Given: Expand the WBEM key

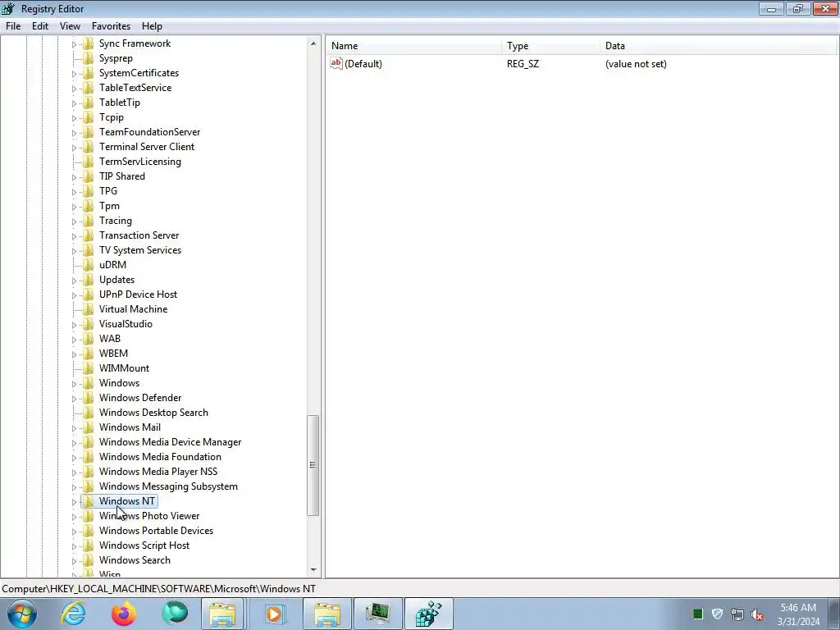Looking at the screenshot, I should [74, 354].
